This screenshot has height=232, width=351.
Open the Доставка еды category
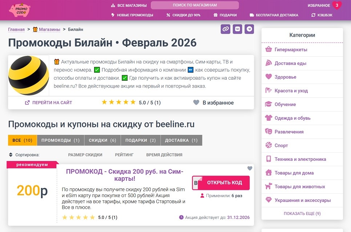pyautogui.click(x=290, y=63)
